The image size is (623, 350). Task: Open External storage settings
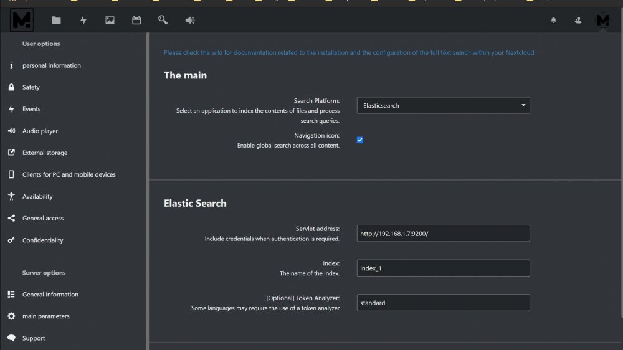[x=45, y=153]
